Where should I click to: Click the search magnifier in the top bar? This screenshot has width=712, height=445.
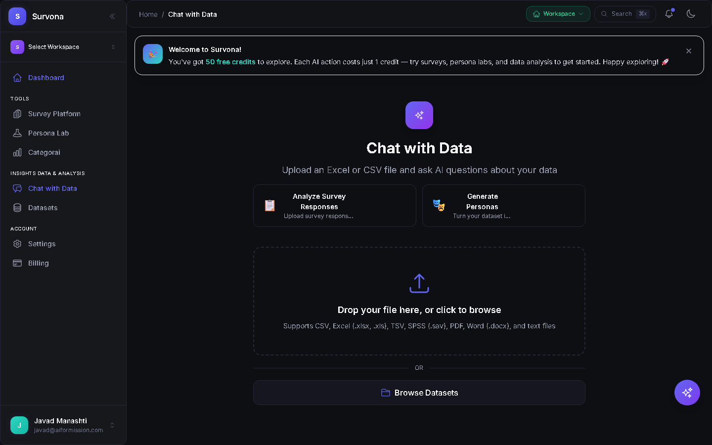tap(604, 14)
